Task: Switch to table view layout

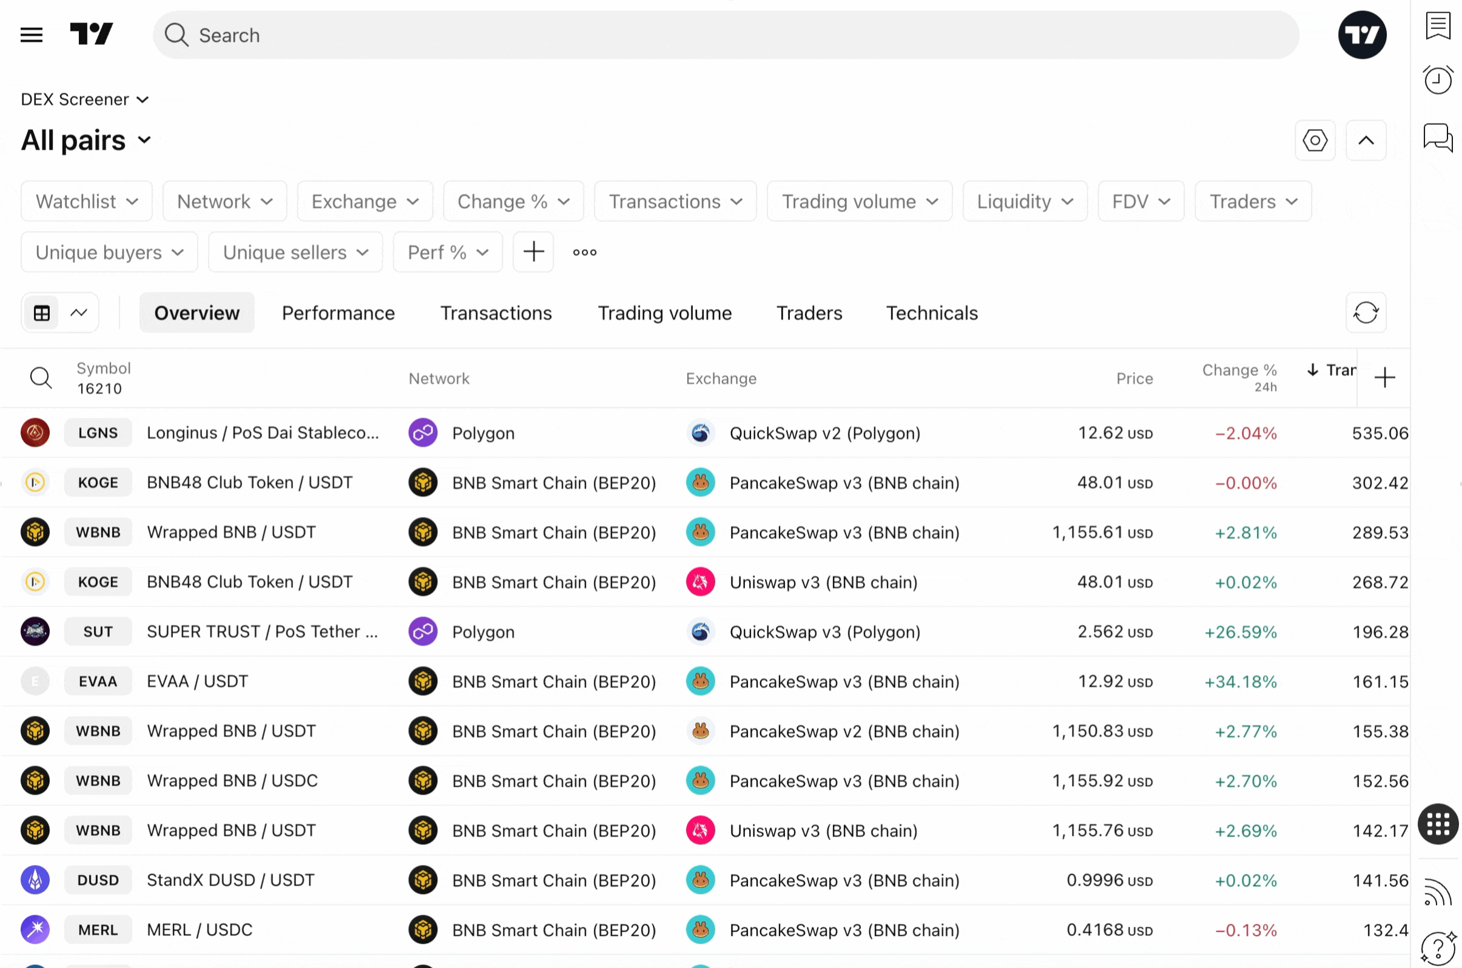Action: coord(42,313)
